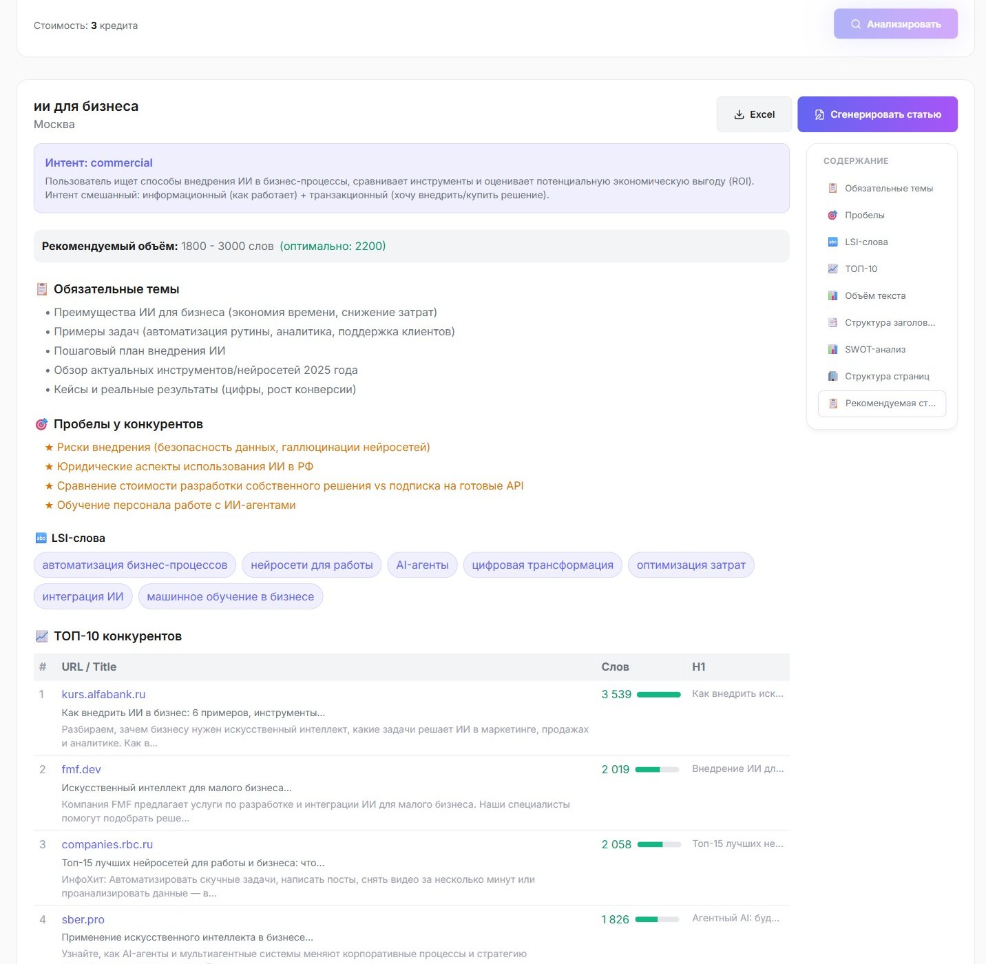Click LSI tag цифровая трансформация

tap(543, 565)
